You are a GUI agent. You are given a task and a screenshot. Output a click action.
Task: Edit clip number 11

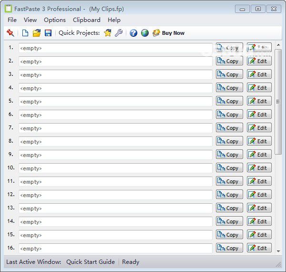[259, 181]
